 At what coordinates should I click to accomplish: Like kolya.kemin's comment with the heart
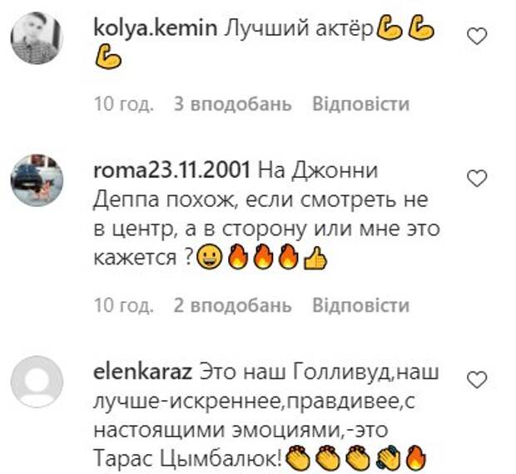point(477,36)
